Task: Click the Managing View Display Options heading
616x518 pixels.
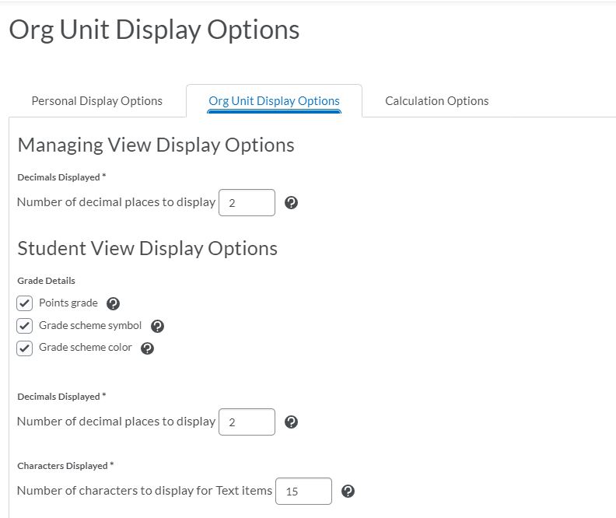Action: point(156,145)
